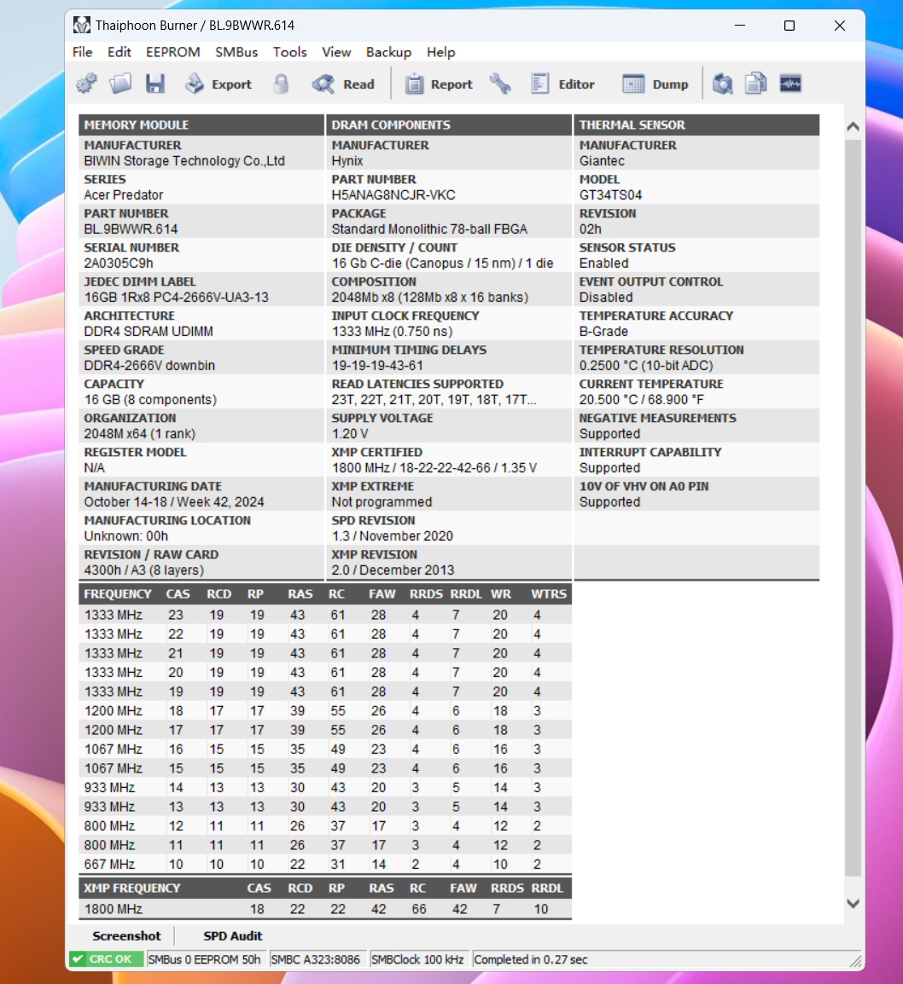903x984 pixels.
Task: Switch to the Dump view
Action: (655, 84)
